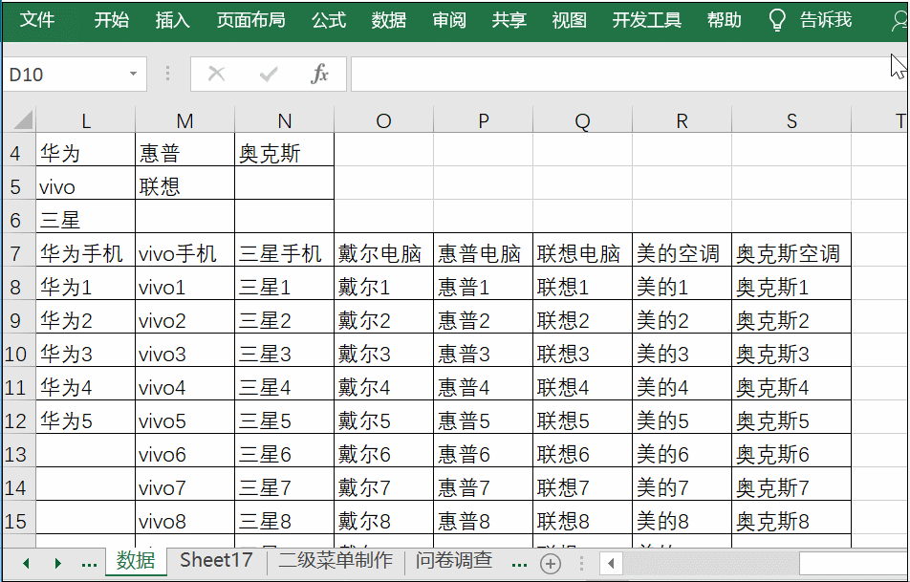Open the 帮助 ribbon tab
The image size is (910, 582).
pyautogui.click(x=725, y=20)
